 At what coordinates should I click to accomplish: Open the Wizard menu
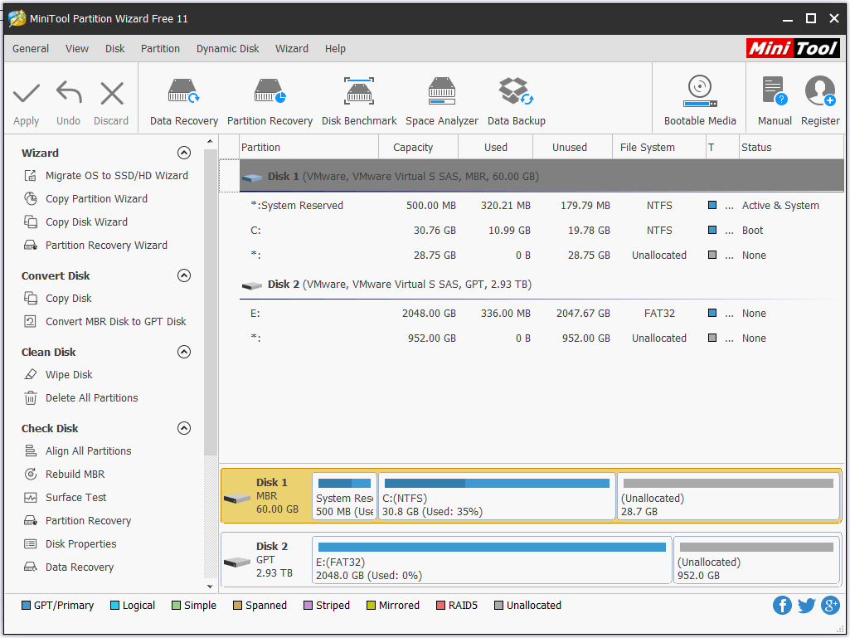tap(292, 49)
